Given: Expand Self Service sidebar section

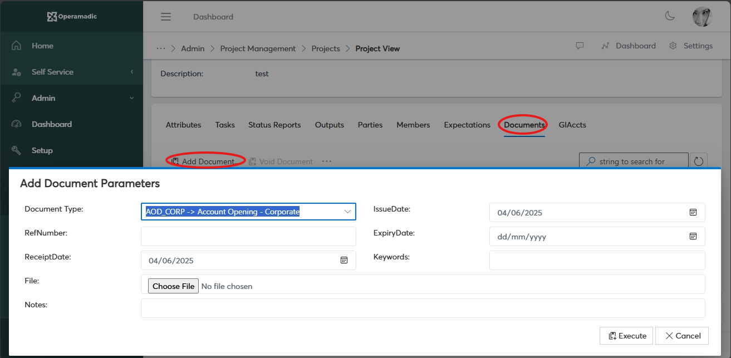Looking at the screenshot, I should (x=71, y=72).
